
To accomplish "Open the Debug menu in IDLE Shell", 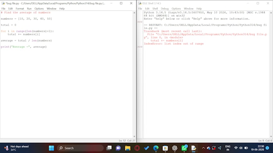I will pos(165,8).
